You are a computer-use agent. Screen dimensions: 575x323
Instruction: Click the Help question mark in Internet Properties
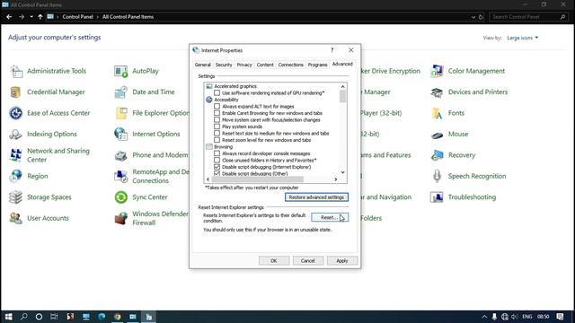point(332,50)
